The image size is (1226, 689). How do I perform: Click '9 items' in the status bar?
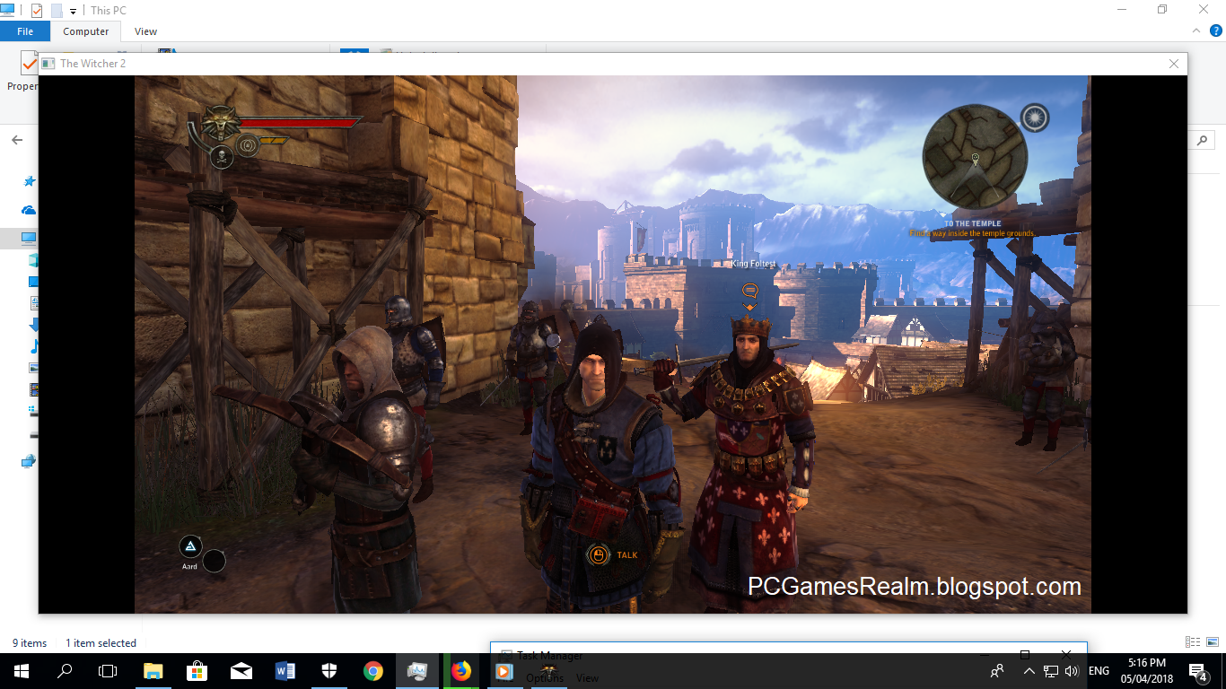[x=30, y=643]
